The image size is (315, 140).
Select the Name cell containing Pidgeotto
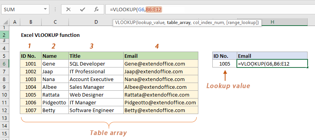(x=55, y=102)
